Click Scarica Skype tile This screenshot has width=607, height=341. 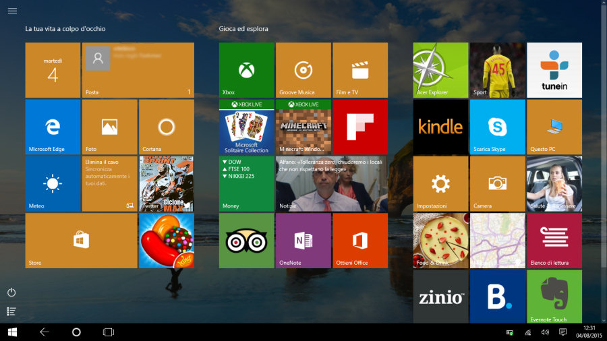pyautogui.click(x=498, y=127)
